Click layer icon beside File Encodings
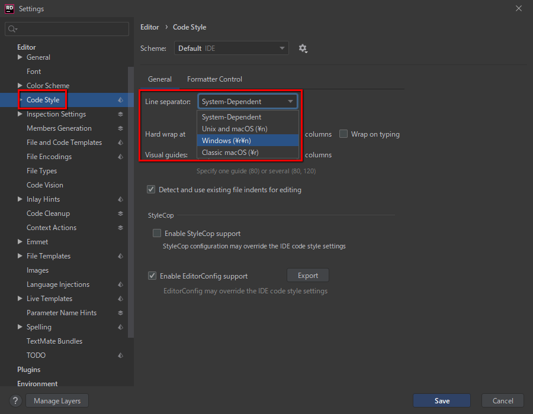533x414 pixels. tap(120, 157)
